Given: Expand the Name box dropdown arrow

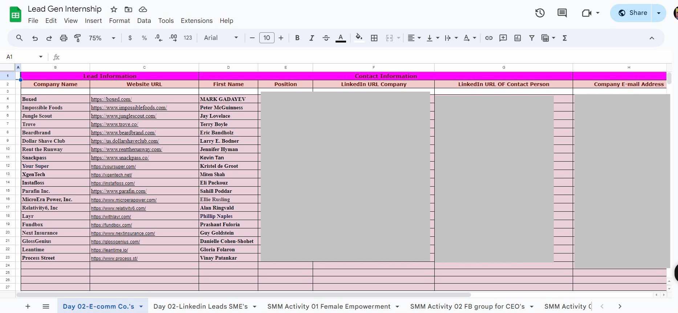Looking at the screenshot, I should 41,57.
